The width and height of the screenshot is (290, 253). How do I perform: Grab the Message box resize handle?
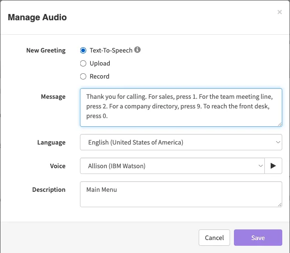coord(280,124)
